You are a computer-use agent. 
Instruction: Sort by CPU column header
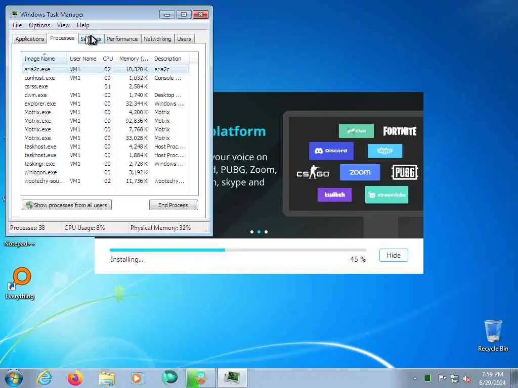[108, 59]
